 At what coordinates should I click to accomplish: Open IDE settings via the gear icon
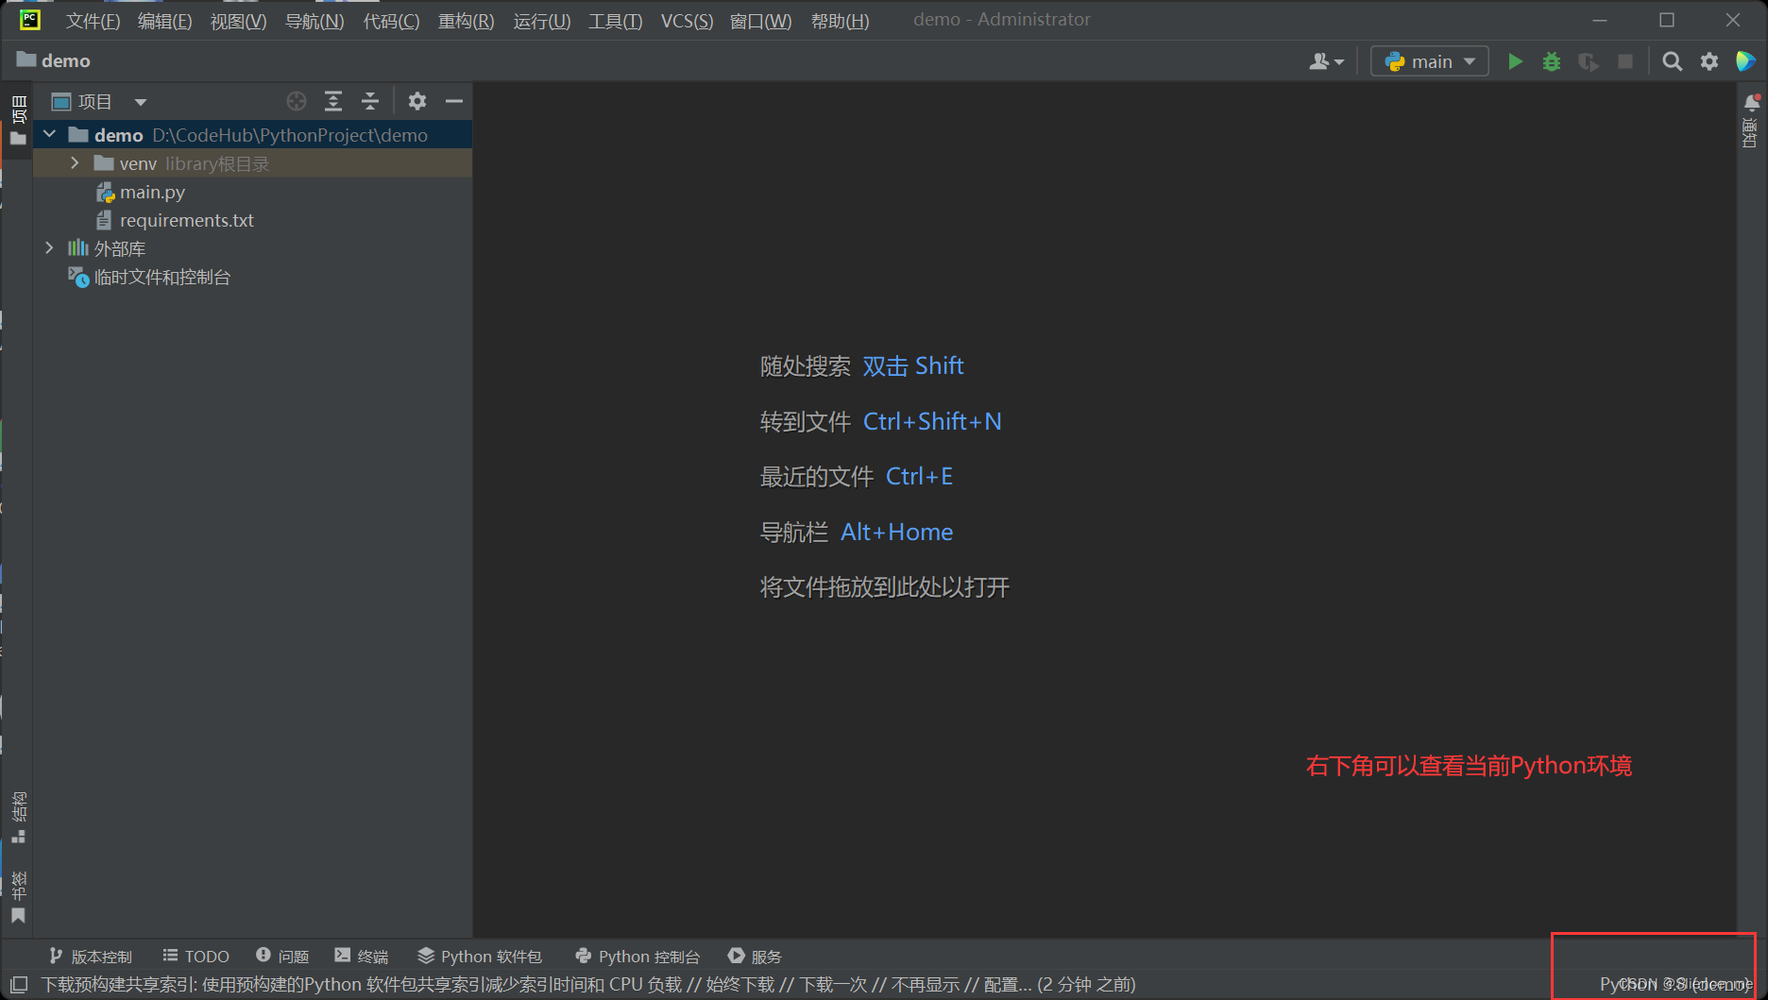[x=1708, y=60]
